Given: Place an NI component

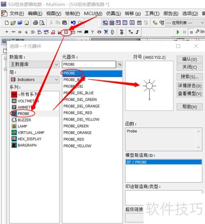Looking at the screenshot, I should tap(106, 32).
